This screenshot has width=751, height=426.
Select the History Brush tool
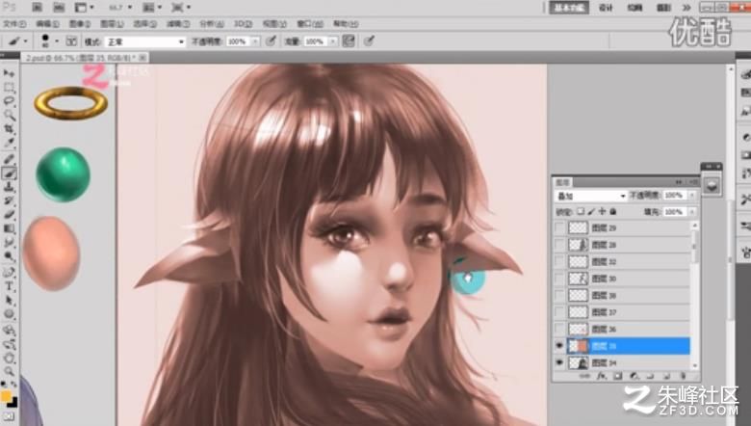9,201
